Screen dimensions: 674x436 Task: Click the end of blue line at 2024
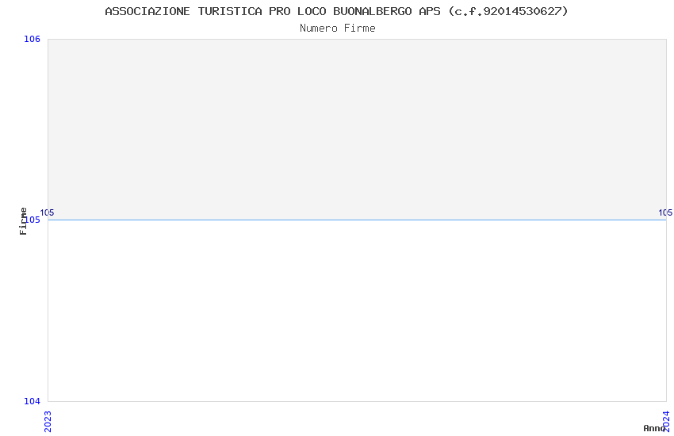tap(666, 220)
